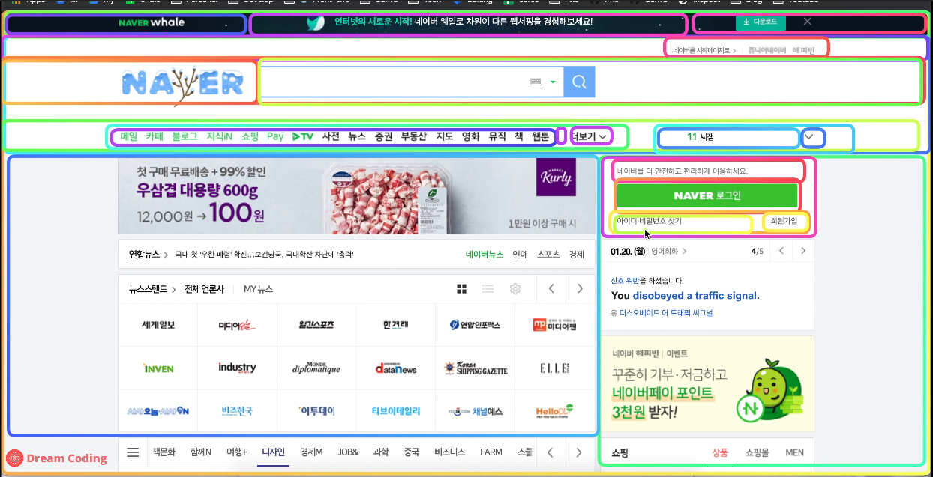Show previous English phrase arrow
Screen dimensions: 933x477
point(781,251)
